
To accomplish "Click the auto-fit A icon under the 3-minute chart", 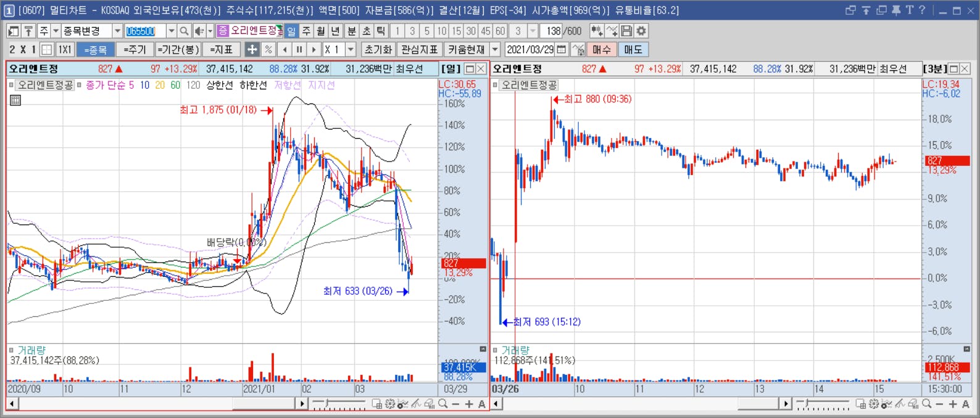I will 966,404.
